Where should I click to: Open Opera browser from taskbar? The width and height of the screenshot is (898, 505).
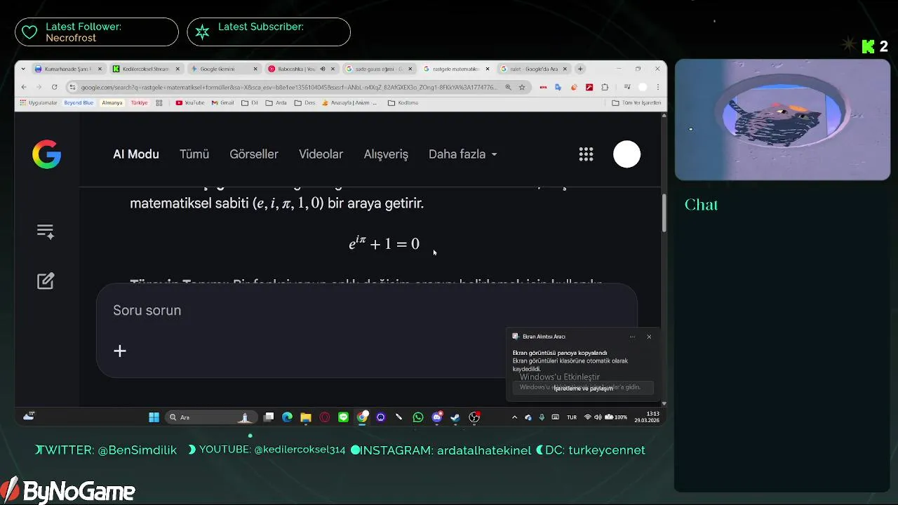325,417
